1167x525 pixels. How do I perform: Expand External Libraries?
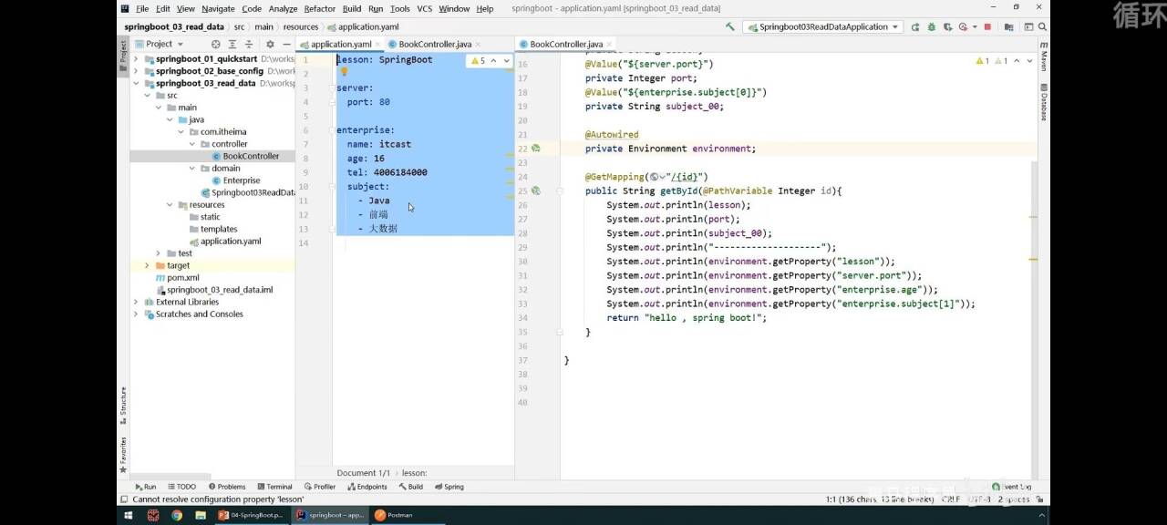136,302
